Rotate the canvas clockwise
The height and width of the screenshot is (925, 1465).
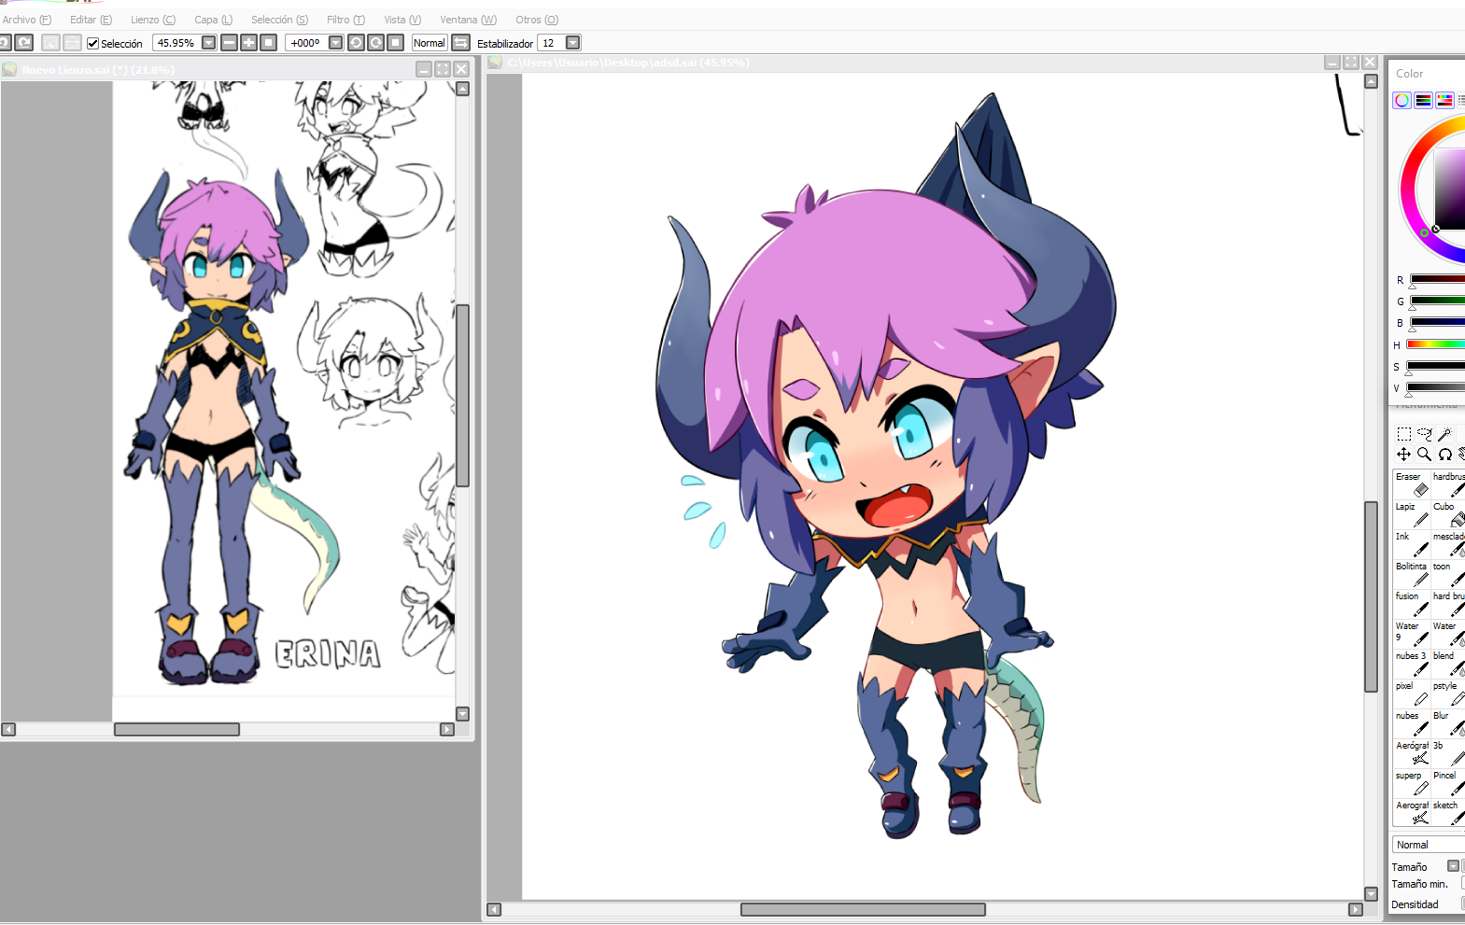pos(375,43)
